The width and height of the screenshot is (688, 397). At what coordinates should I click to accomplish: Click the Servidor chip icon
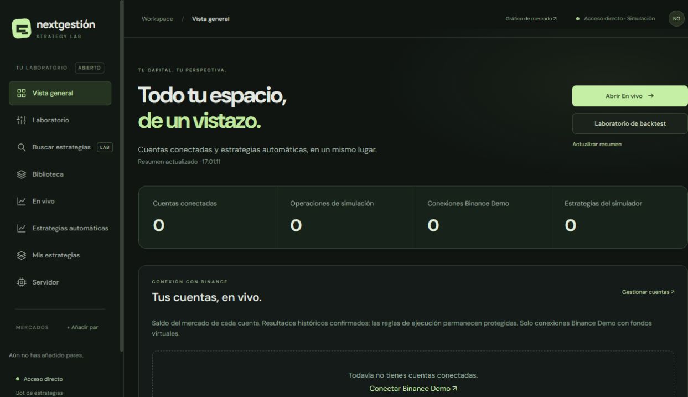22,282
